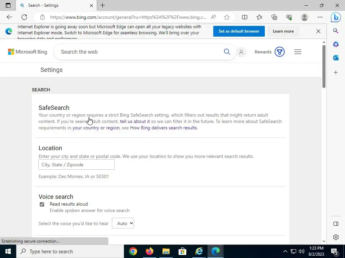Open the Favorites list icon
345x258 pixels.
(x=259, y=17)
